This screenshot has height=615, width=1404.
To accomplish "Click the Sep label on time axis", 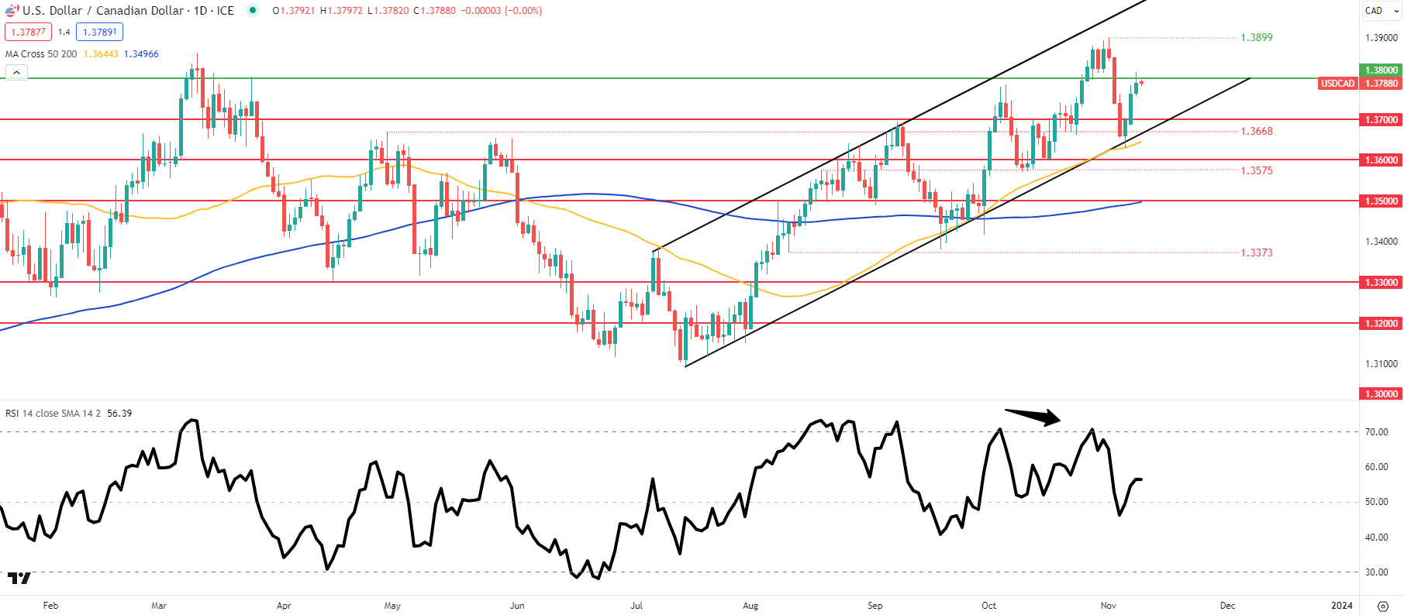I will tap(875, 606).
